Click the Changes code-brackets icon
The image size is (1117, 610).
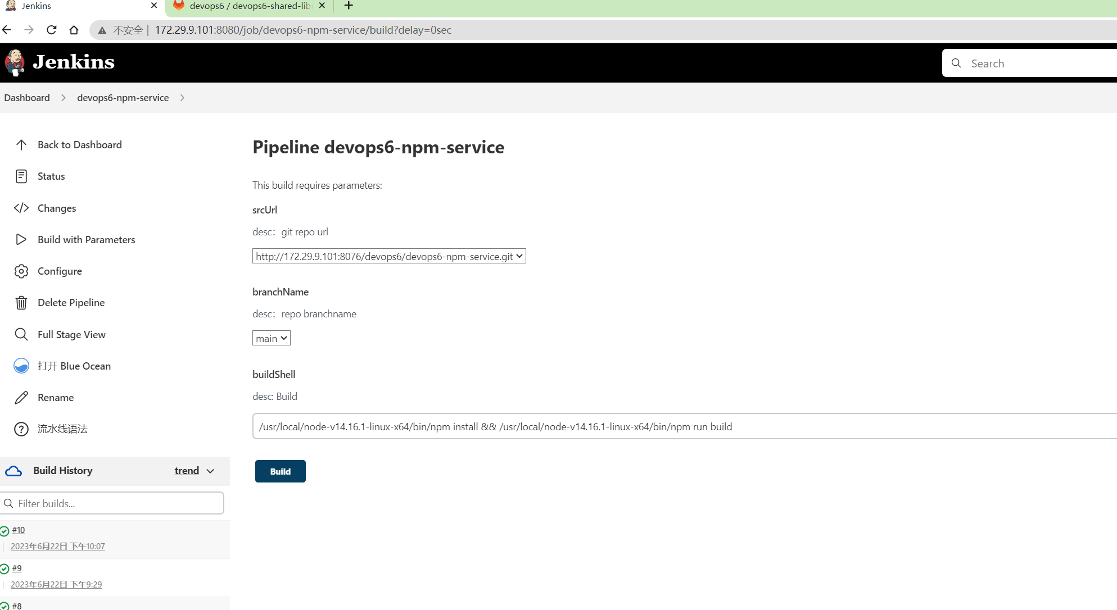(21, 208)
